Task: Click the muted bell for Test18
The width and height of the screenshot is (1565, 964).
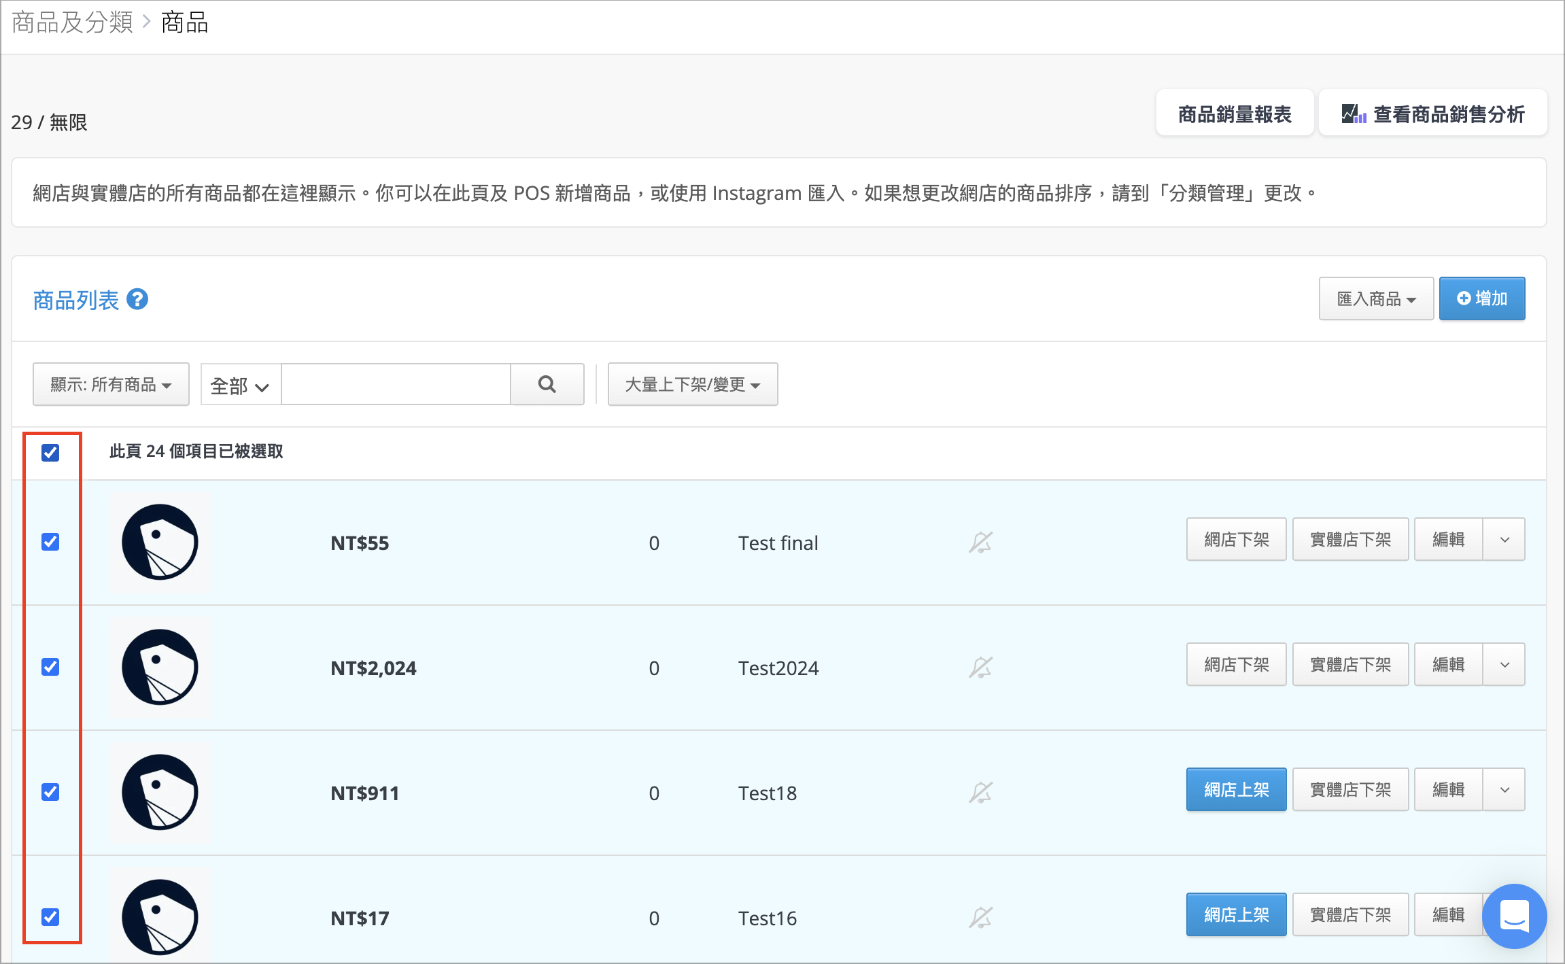Action: tap(980, 793)
